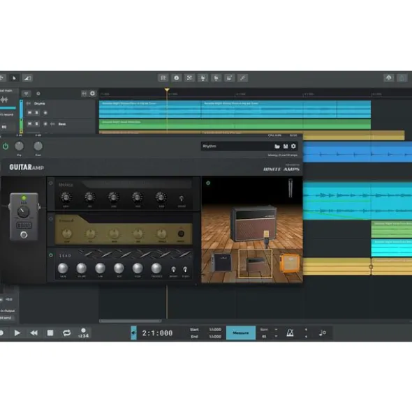The width and height of the screenshot is (412, 412).
Task: Open the Rhythm preset dropdown
Action: pos(237,146)
